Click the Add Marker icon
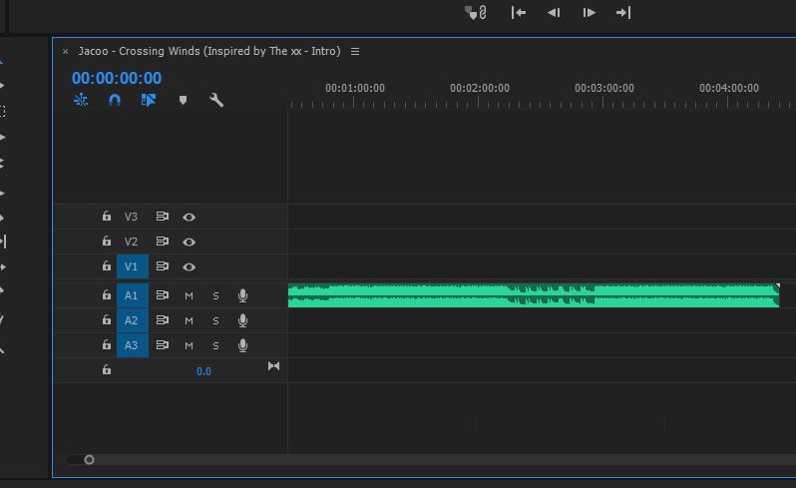The image size is (796, 488). (183, 100)
